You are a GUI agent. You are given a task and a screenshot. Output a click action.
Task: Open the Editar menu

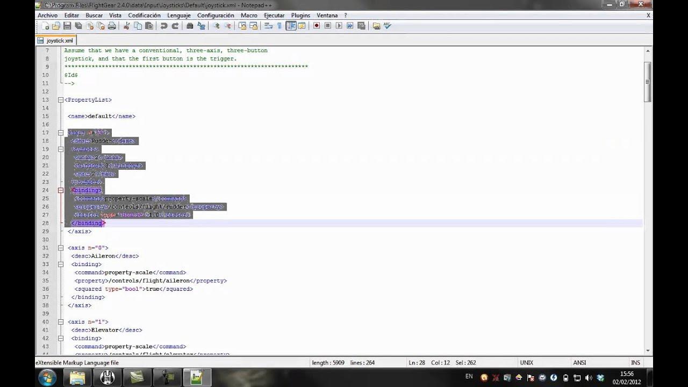[71, 16]
